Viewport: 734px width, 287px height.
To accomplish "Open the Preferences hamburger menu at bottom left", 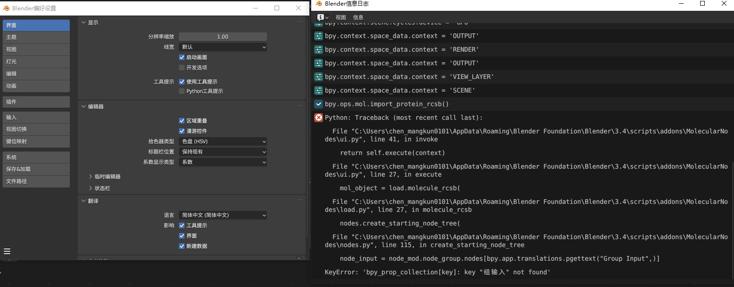I will click(x=7, y=251).
